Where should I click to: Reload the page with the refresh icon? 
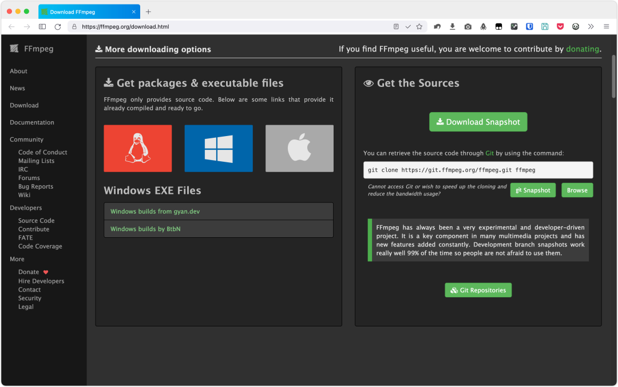point(58,27)
